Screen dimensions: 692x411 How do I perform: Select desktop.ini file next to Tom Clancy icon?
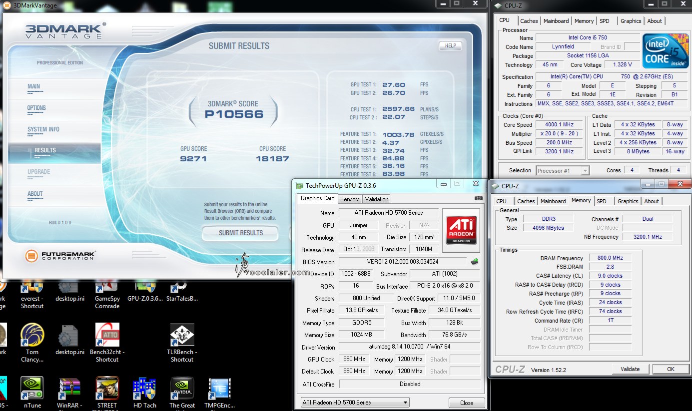(70, 339)
